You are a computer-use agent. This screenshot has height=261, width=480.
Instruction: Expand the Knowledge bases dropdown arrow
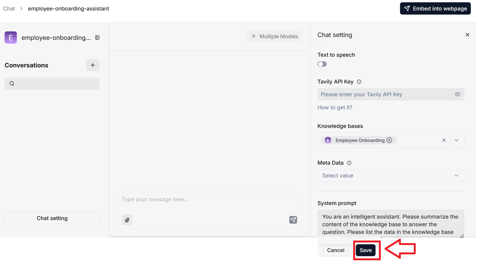457,140
